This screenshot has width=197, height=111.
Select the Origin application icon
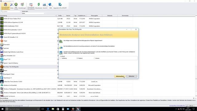pos(2,41)
